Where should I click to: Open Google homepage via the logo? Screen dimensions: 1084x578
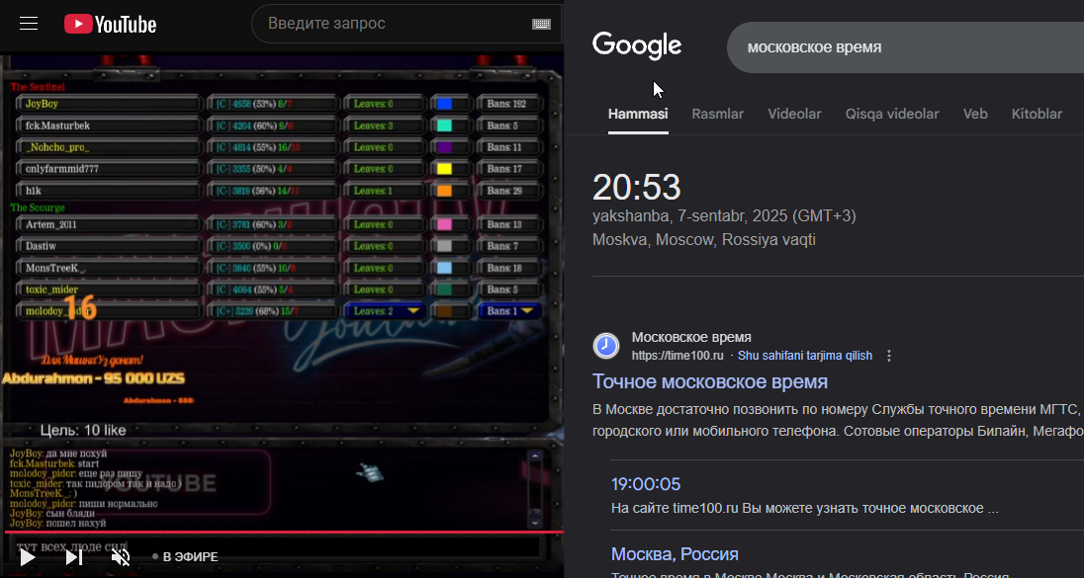637,46
